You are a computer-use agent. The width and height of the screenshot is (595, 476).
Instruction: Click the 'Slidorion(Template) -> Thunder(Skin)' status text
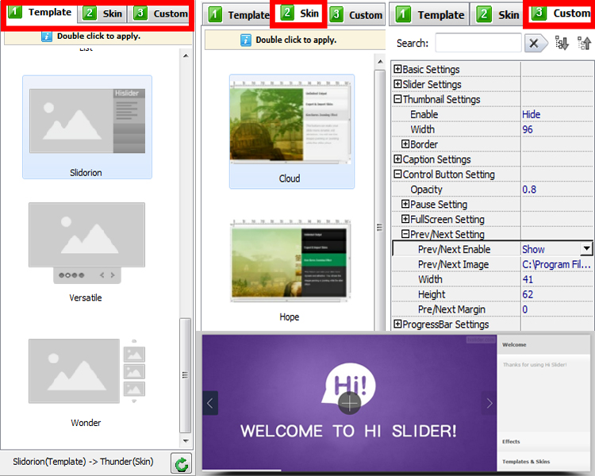(83, 462)
